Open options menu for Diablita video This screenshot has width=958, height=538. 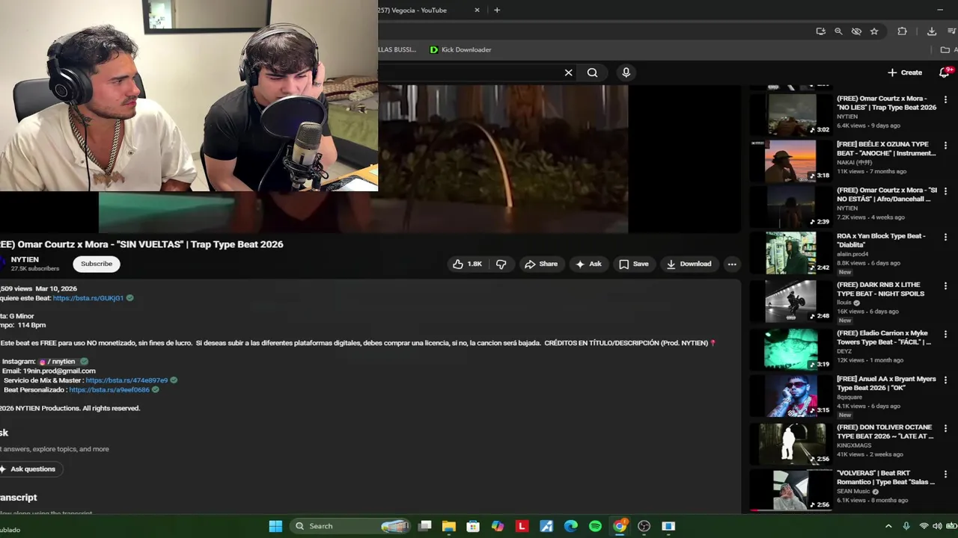pyautogui.click(x=945, y=237)
